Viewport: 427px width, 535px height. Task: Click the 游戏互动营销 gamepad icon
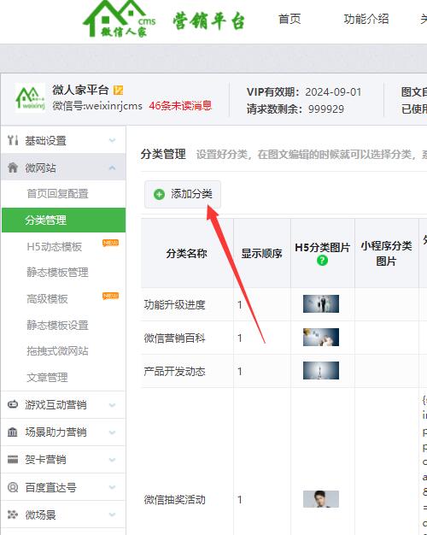(13, 404)
